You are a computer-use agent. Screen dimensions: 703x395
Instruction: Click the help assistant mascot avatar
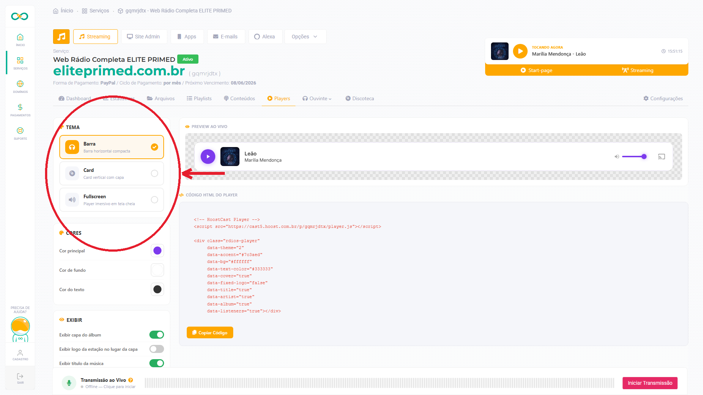pyautogui.click(x=20, y=329)
